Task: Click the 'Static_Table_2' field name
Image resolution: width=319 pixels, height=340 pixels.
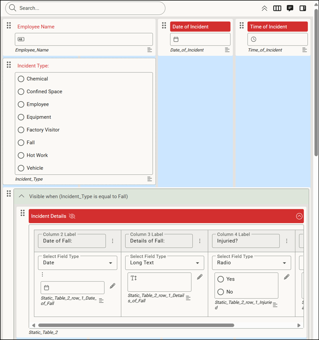Action: [43, 332]
